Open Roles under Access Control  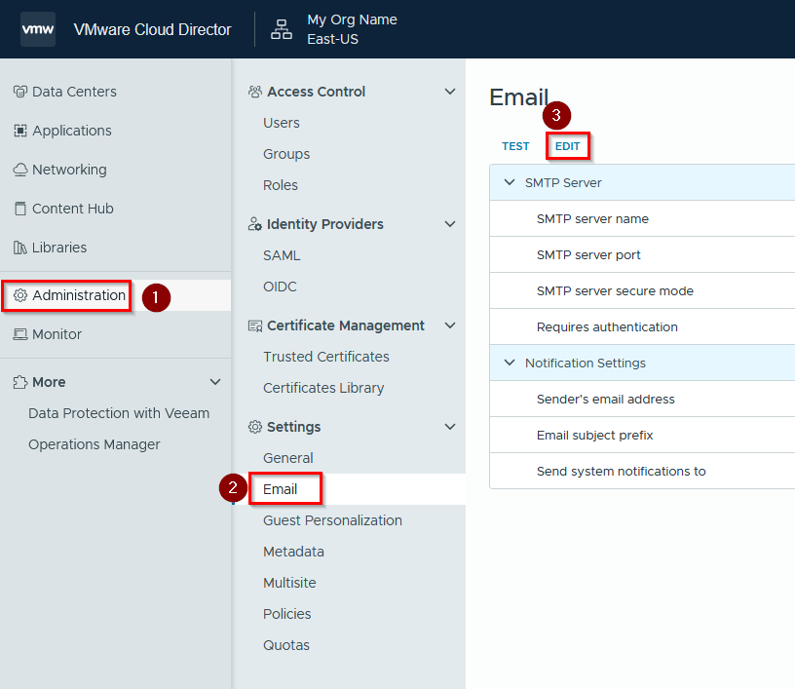click(281, 185)
